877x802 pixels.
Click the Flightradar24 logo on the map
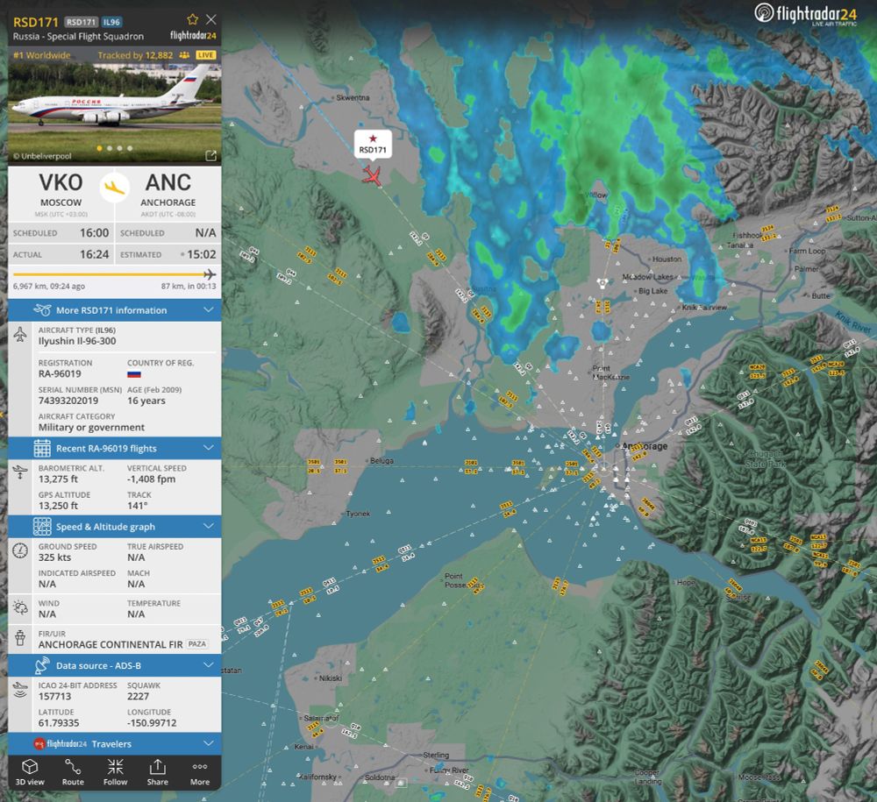tap(805, 14)
